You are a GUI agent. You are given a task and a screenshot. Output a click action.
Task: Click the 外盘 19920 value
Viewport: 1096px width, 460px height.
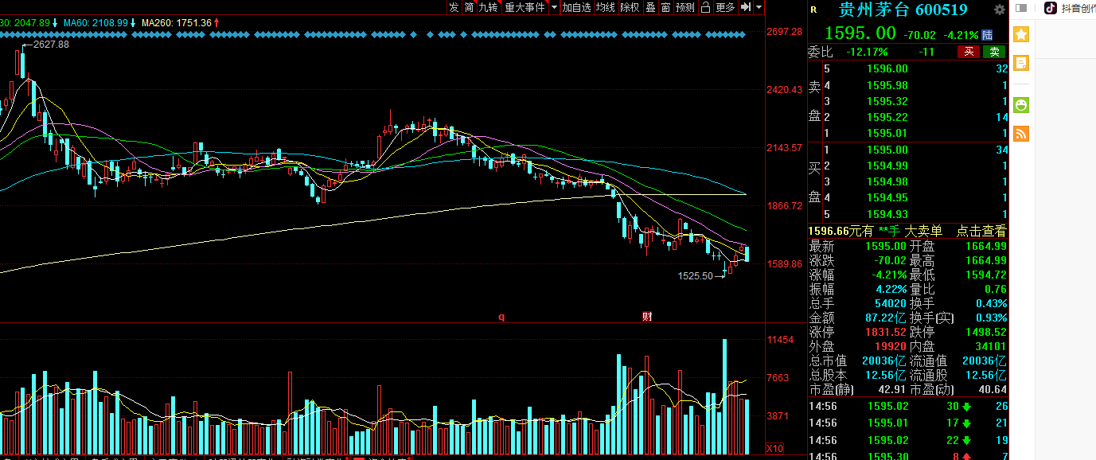(x=891, y=346)
